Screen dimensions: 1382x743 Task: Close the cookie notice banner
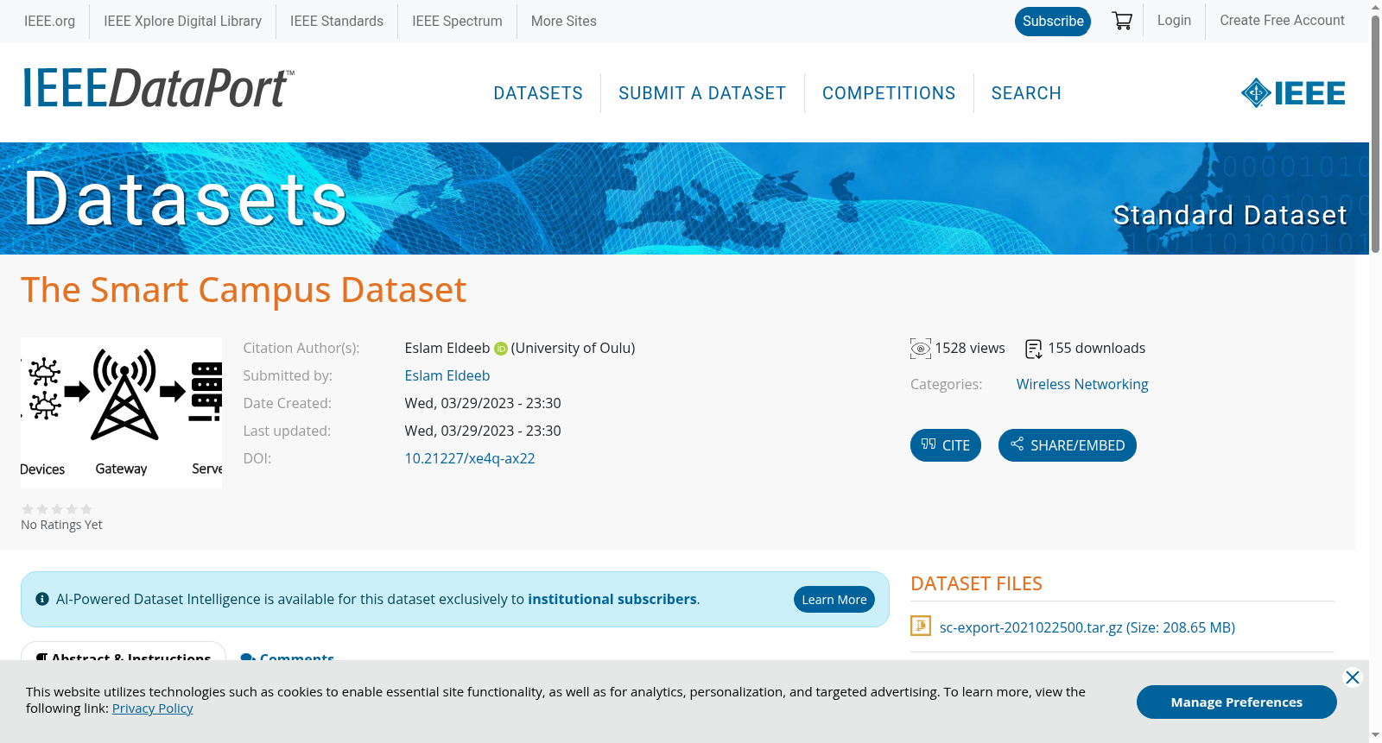point(1353,677)
